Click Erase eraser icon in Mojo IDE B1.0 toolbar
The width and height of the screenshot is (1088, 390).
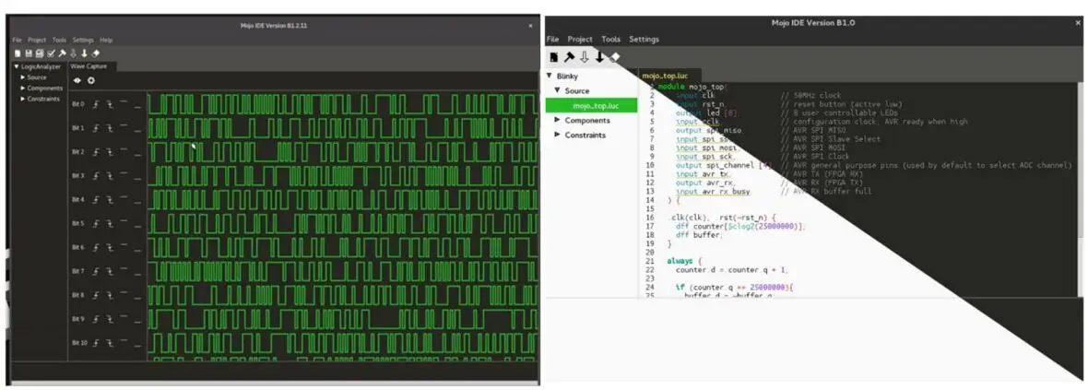[615, 57]
